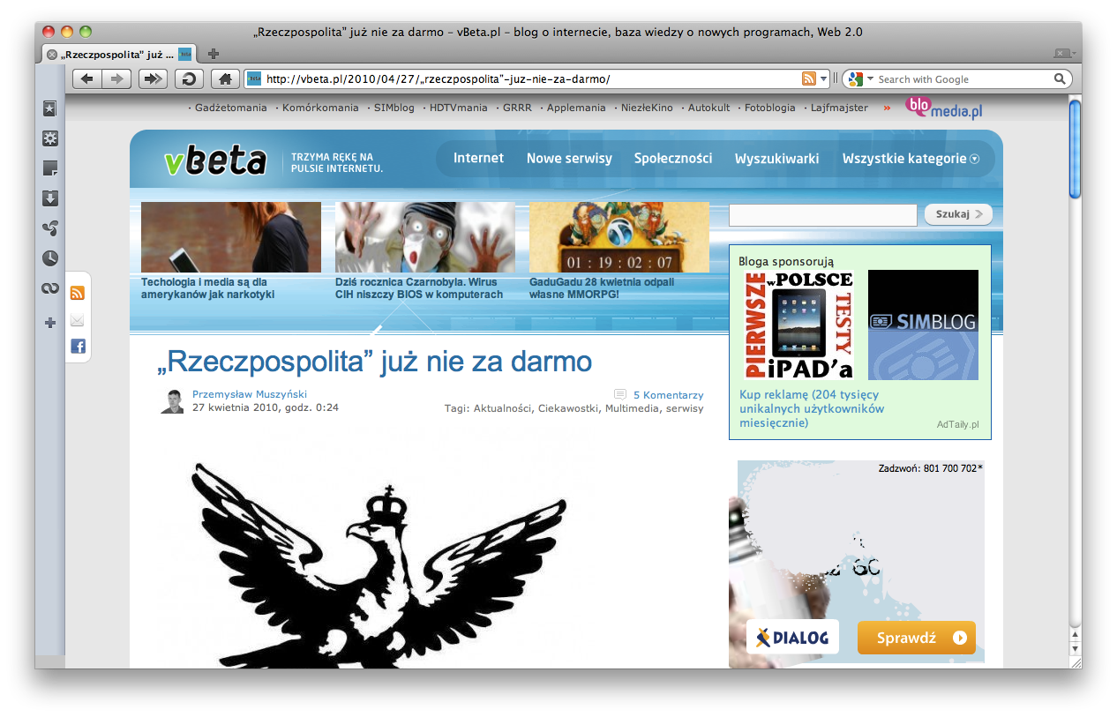Click the back navigation arrow
The image size is (1117, 717).
pyautogui.click(x=86, y=78)
